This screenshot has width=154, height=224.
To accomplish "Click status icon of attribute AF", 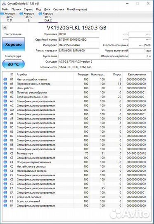I will click(x=5, y=119).
